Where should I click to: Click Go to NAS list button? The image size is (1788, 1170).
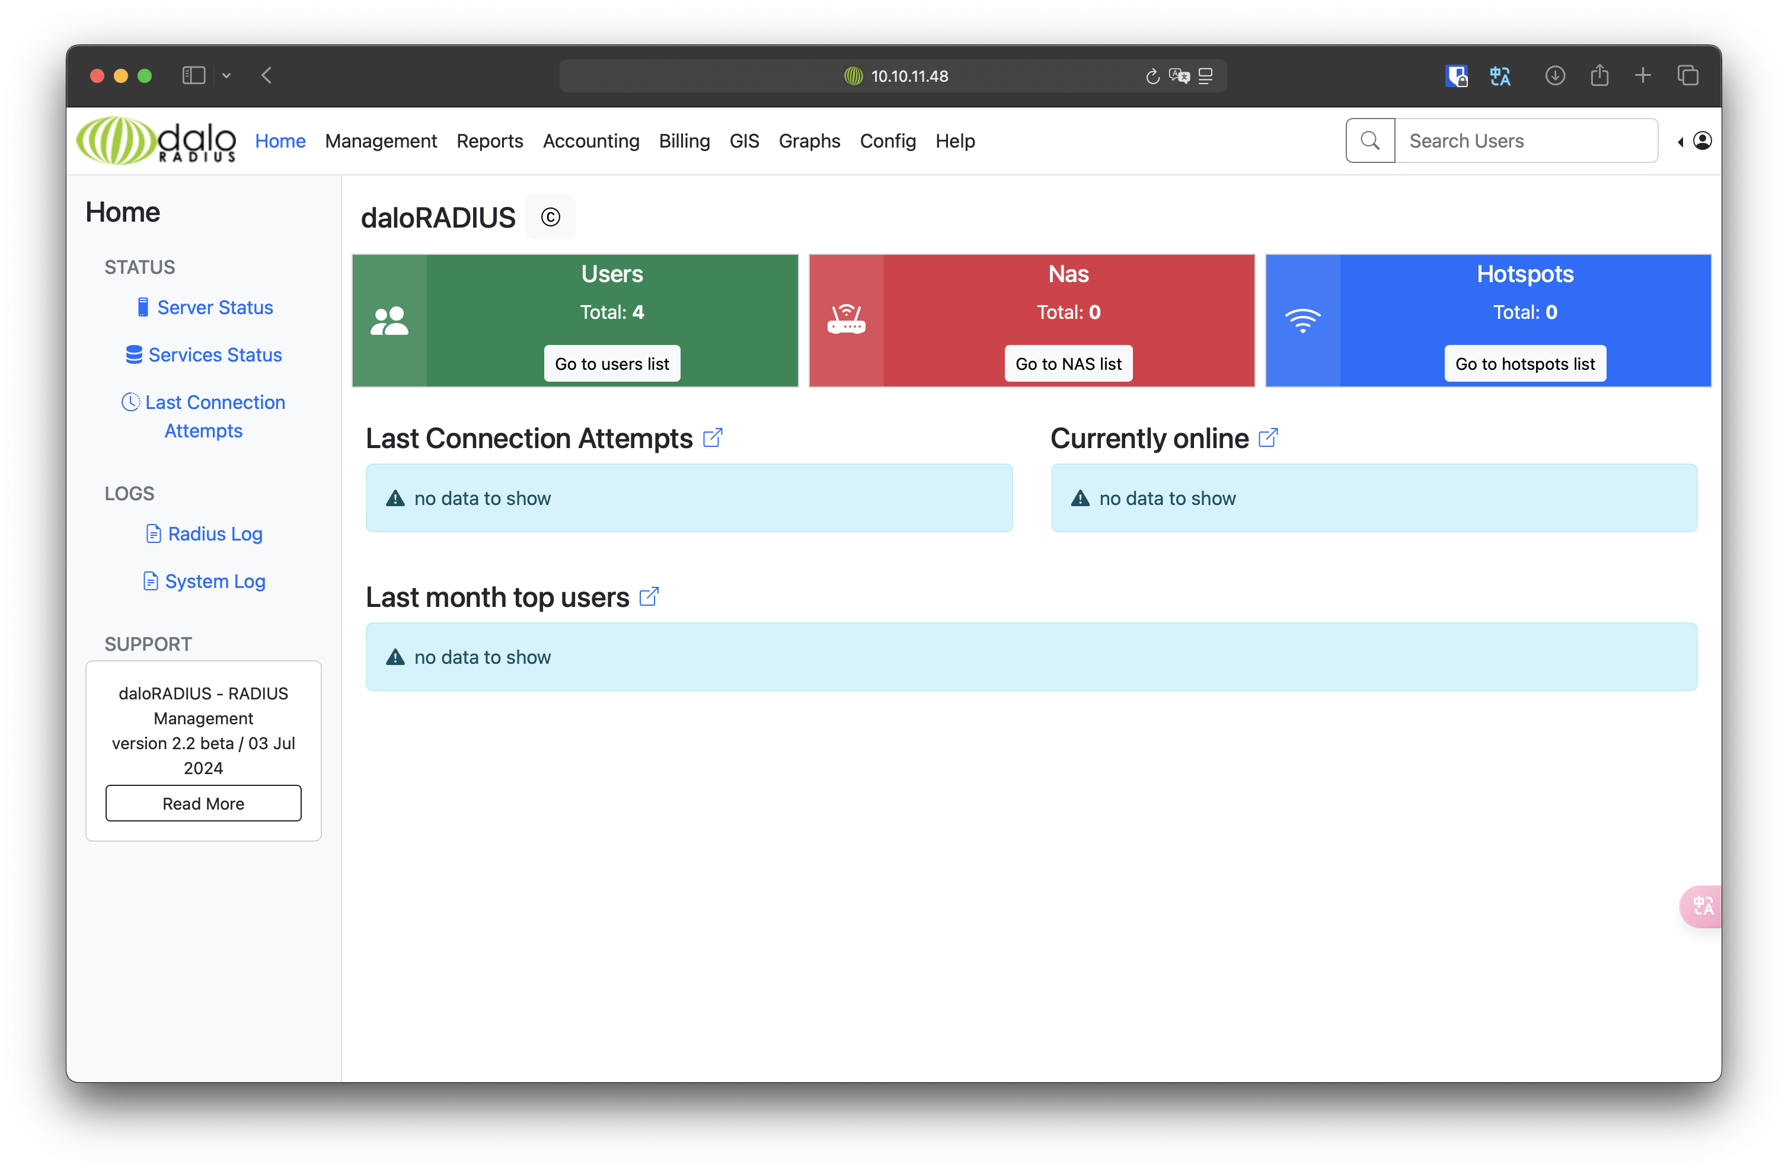pyautogui.click(x=1068, y=363)
